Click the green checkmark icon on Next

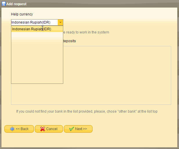click(72, 129)
